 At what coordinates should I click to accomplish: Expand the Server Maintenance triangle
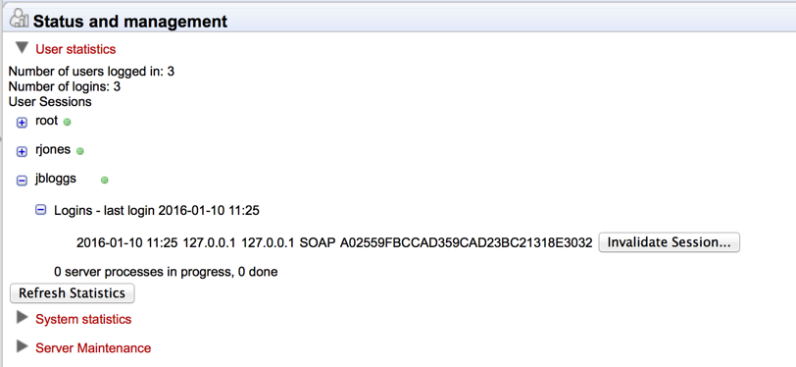click(22, 346)
